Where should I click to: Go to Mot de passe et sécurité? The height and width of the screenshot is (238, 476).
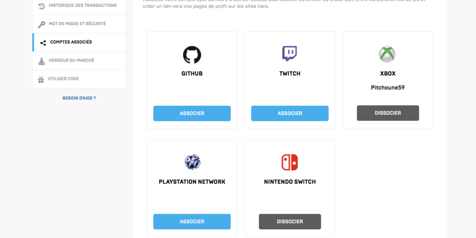79,24
